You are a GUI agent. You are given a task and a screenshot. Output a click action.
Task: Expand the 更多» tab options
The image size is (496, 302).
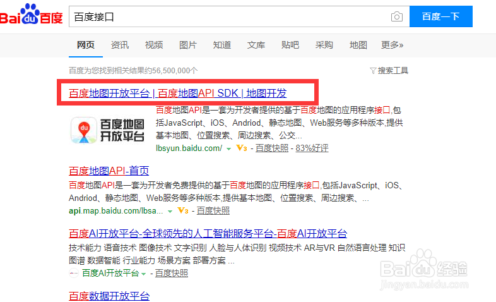393,45
